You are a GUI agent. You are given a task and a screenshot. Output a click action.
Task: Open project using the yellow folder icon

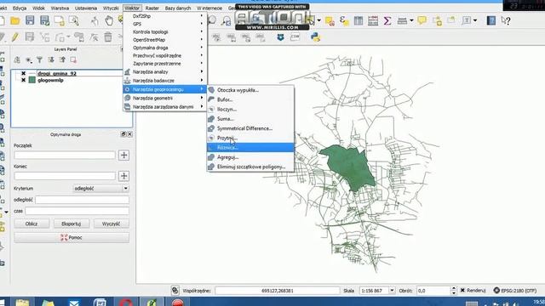click(x=15, y=20)
